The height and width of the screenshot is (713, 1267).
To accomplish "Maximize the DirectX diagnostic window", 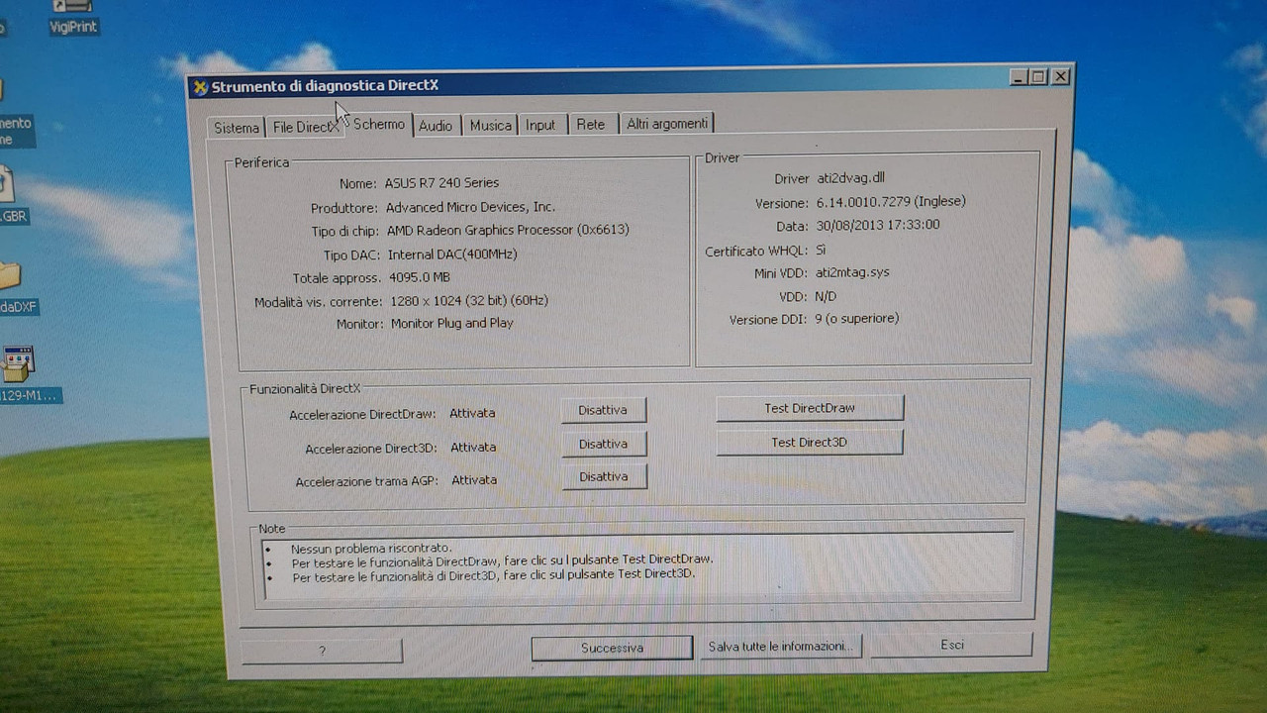I will click(x=1038, y=76).
